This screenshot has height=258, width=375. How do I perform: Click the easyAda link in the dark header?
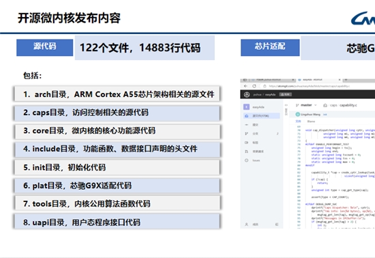click(270, 95)
